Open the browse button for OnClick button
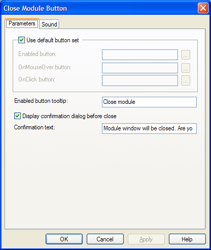The width and height of the screenshot is (211, 250). point(186,80)
